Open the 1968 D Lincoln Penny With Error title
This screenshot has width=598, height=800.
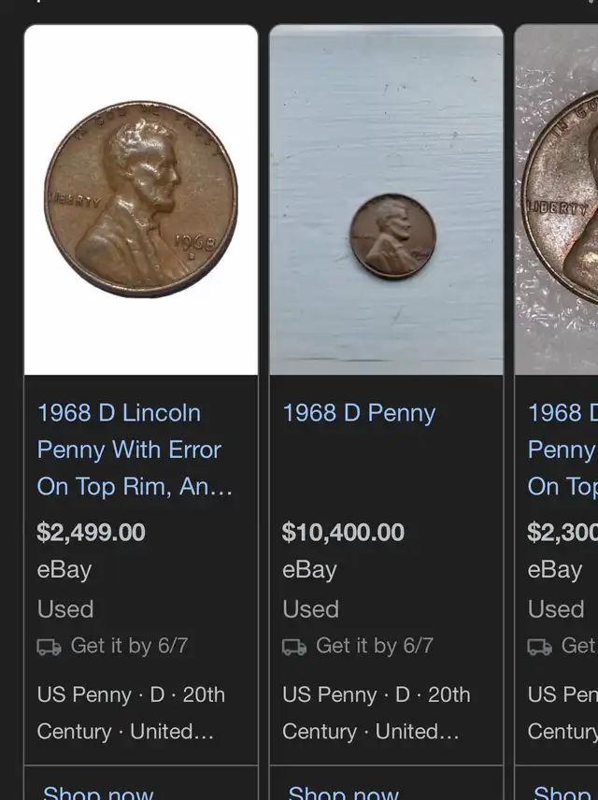[134, 450]
